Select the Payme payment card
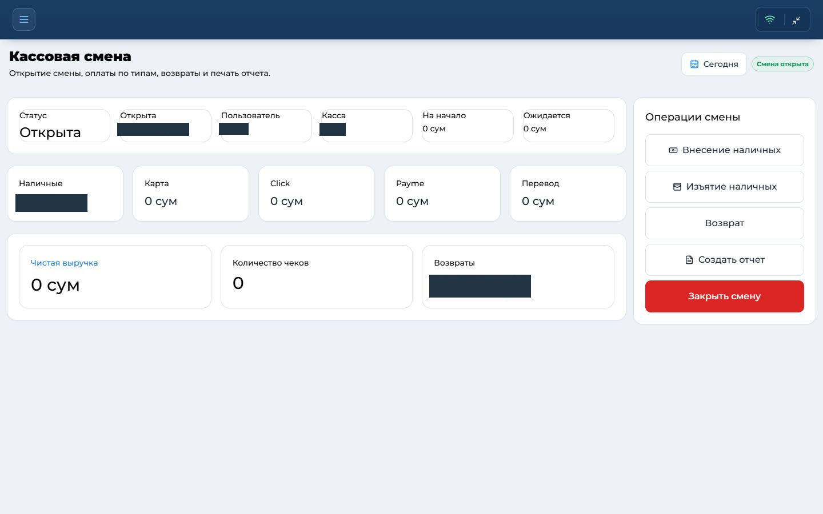 [442, 194]
